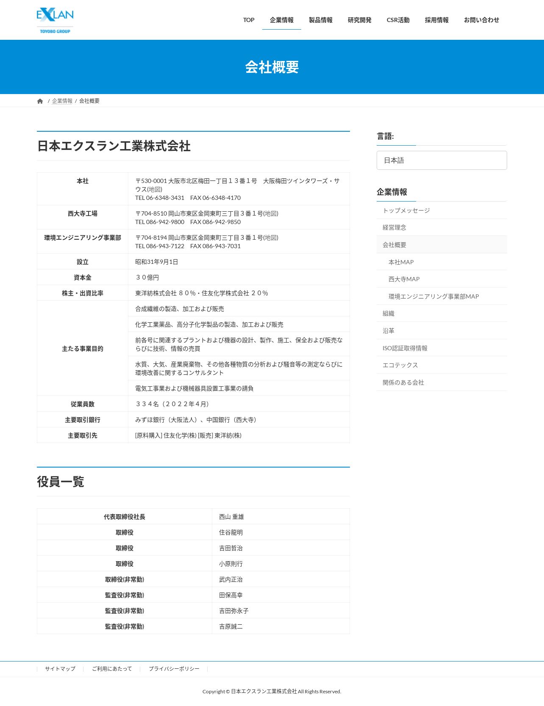Viewport: 544px width, 706px height.
Task: Click the 日本エクスラン工業株式会社 heading
Action: (114, 146)
